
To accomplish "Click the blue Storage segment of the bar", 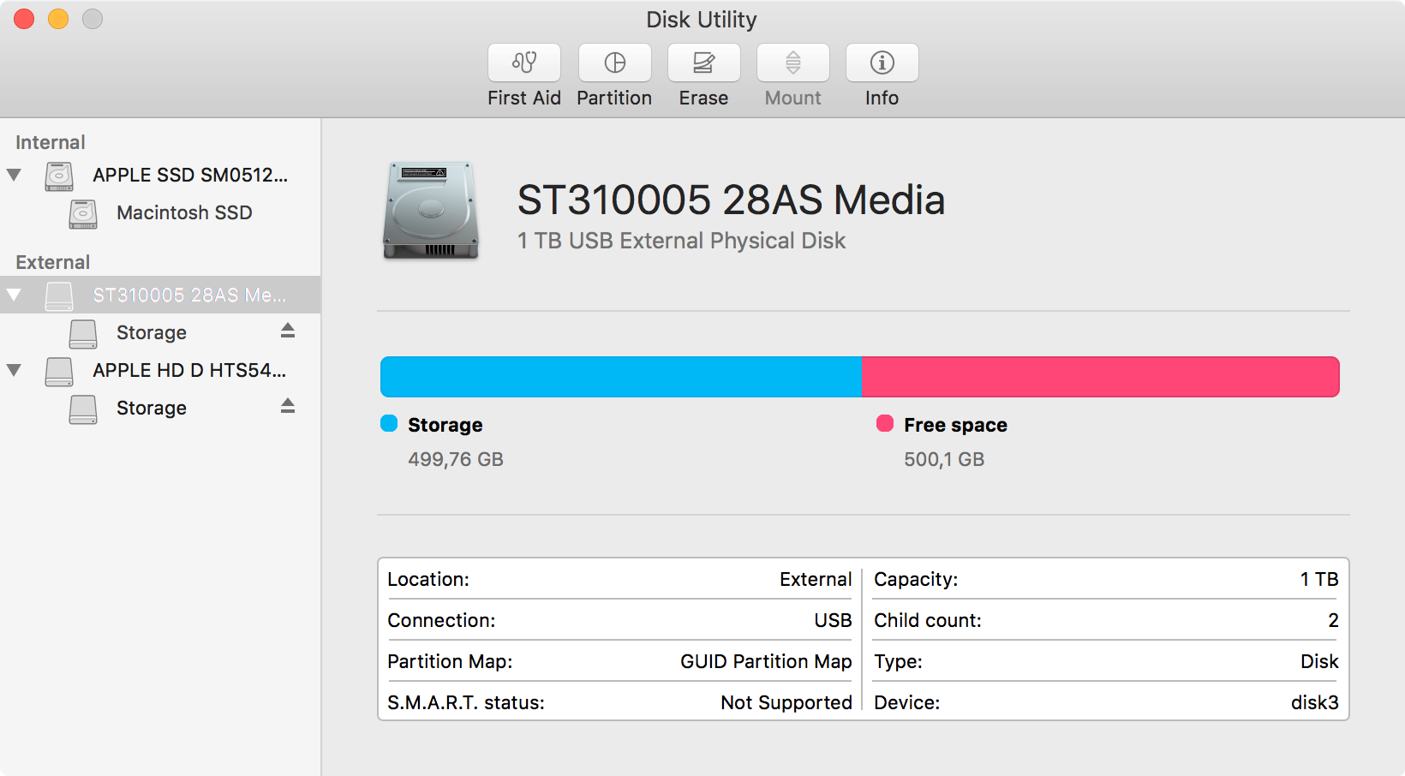I will (620, 377).
